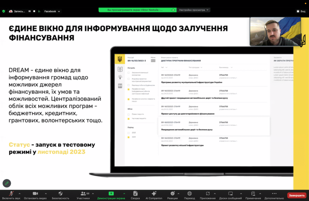The image size is (309, 201).
Task: Expand apps options arrow
Action: (x=215, y=194)
